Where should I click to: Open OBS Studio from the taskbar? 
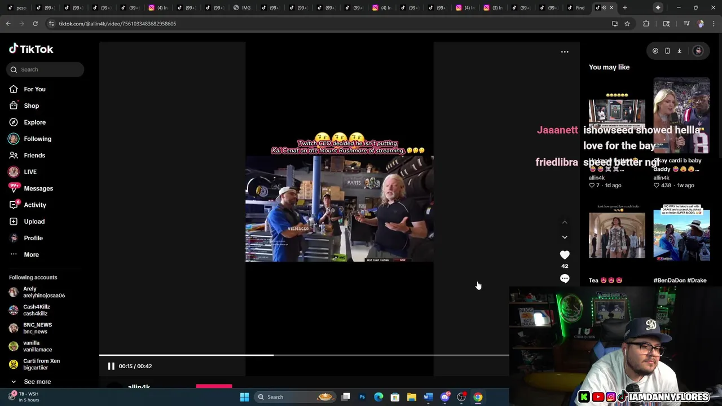(461, 397)
